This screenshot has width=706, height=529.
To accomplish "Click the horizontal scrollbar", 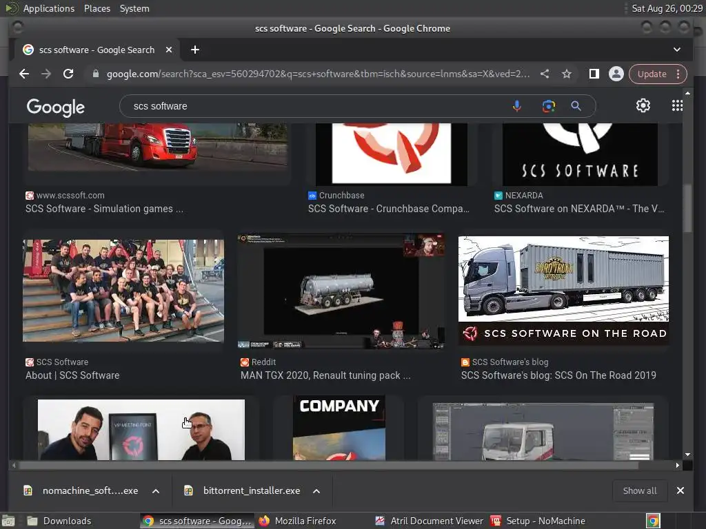I will (x=327, y=465).
